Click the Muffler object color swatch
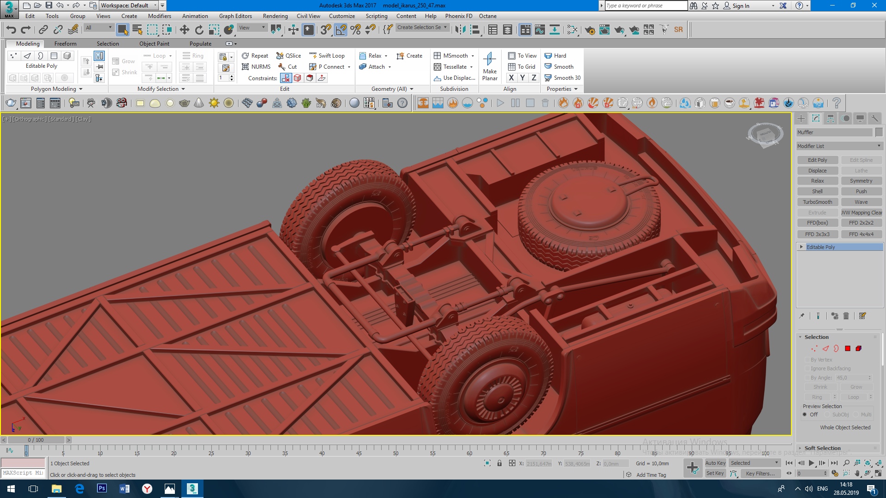886x498 pixels. [x=879, y=132]
